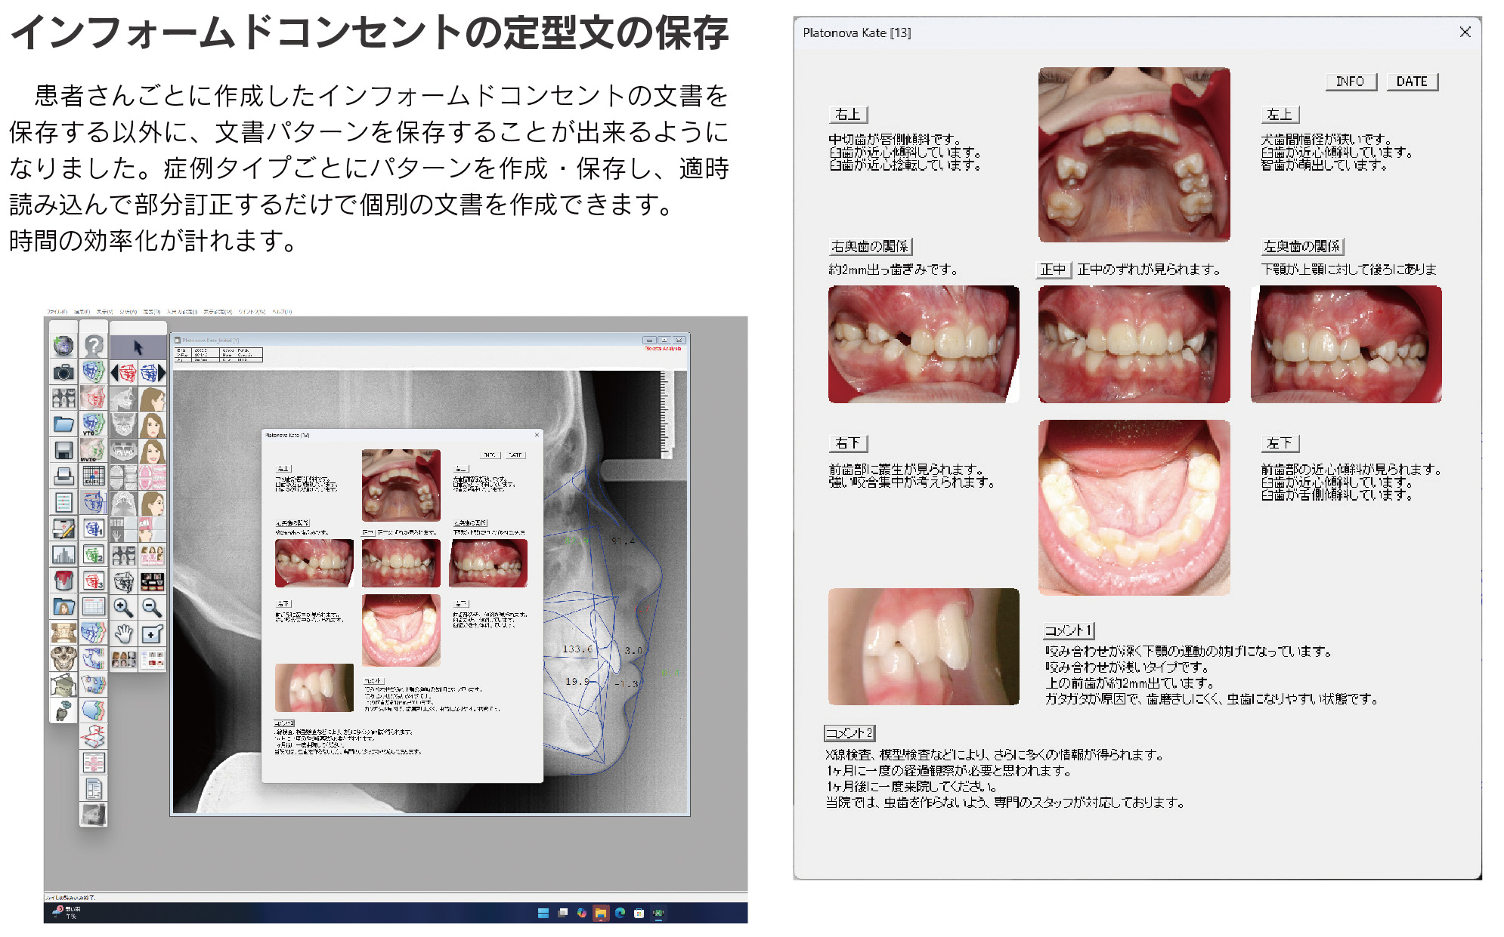Click DATE button in large Platonova Kate dialog
1504x937 pixels.
(x=1412, y=82)
